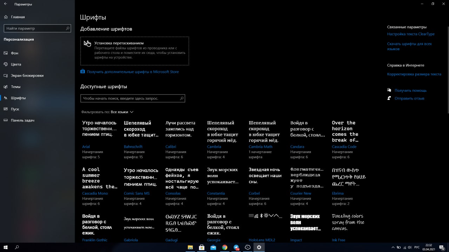The image size is (449, 252).
Task: Open link to get more fonts in Microsoft Store
Action: 133,72
